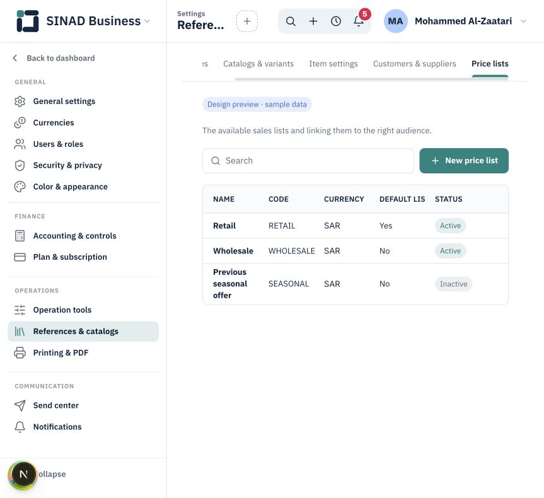Click the dashed add-shortcut plus button
Viewport: 544px width, 498px height.
tap(247, 21)
